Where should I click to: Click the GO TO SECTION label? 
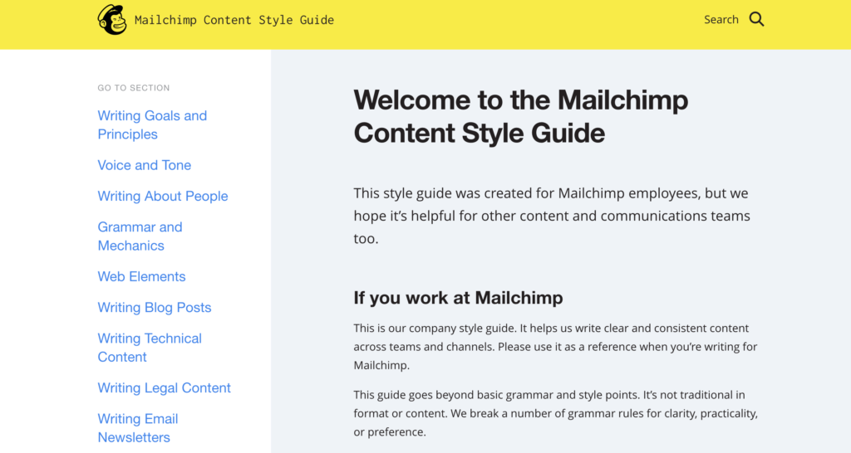tap(134, 88)
